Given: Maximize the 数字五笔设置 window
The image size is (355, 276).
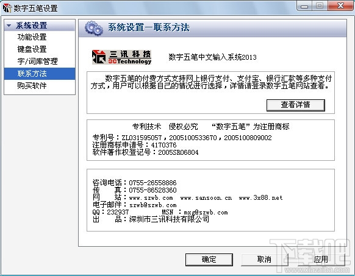Looking at the screenshot, I should point(320,6).
